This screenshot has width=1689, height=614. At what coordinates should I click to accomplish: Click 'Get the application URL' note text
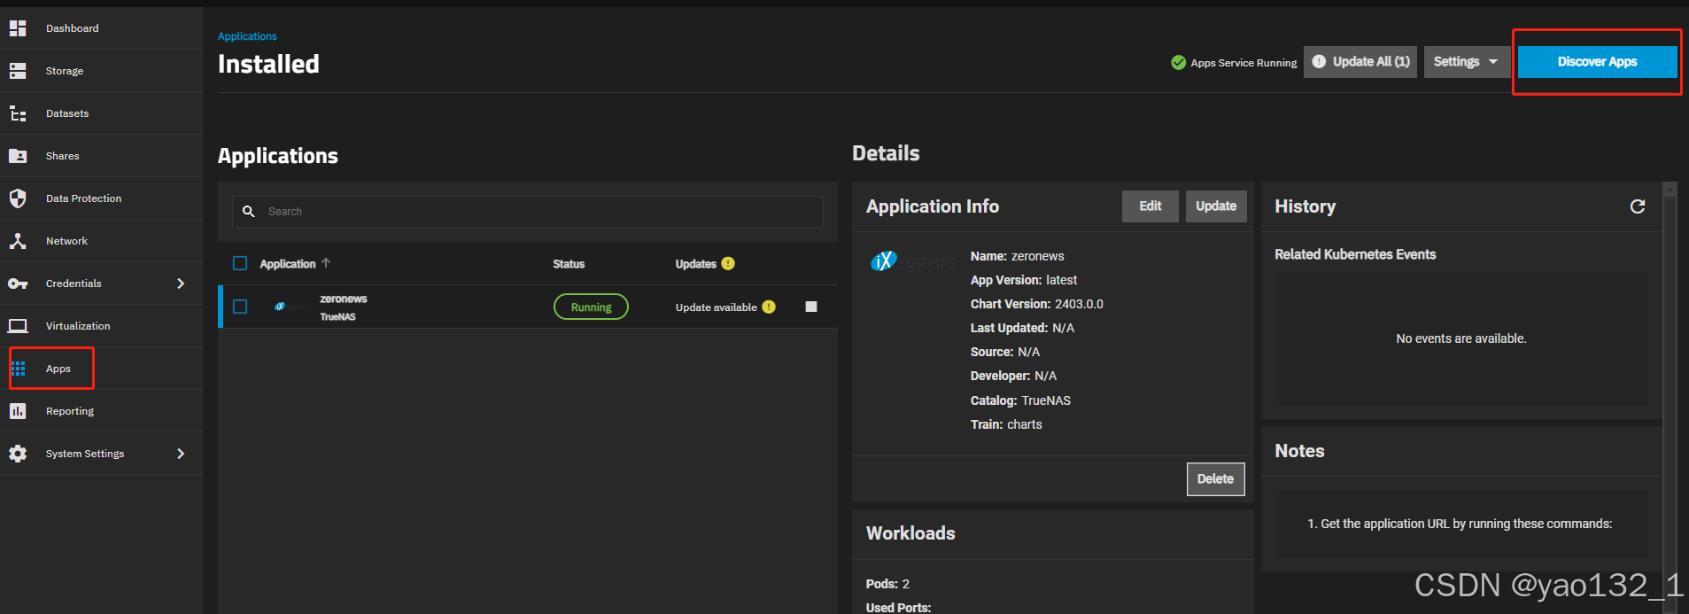point(1460,524)
